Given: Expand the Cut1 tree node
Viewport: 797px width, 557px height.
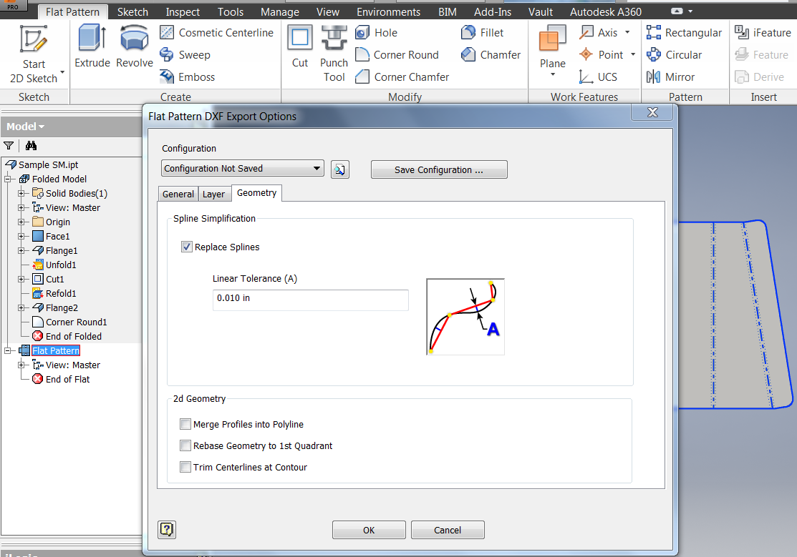Looking at the screenshot, I should click(21, 280).
